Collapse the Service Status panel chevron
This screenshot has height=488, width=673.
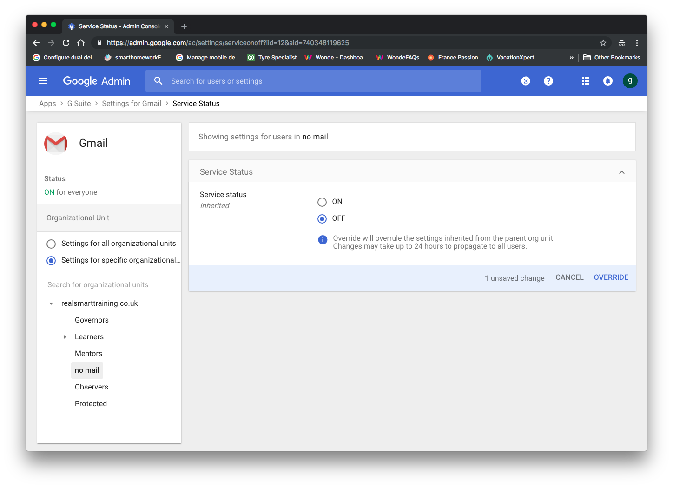point(621,172)
